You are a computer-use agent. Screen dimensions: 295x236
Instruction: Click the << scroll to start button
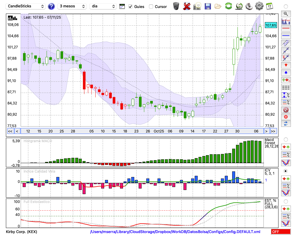click(x=10, y=131)
